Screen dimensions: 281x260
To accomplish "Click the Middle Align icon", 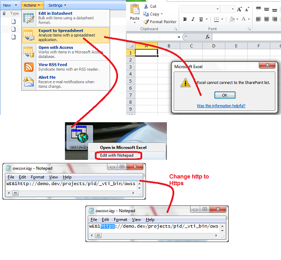I will point(266,9).
